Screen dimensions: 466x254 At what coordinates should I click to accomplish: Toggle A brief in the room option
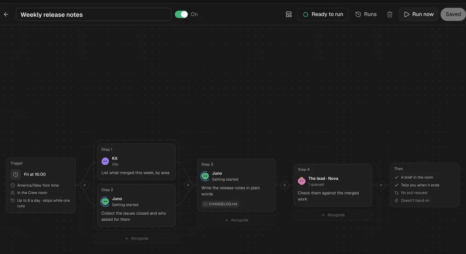414,177
